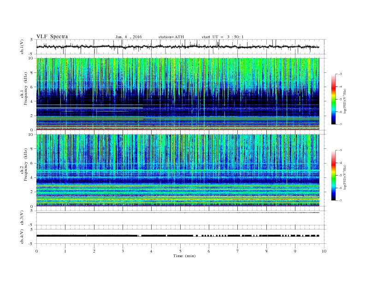Image resolution: width=365 pixels, height=282 pixels.
Task: Click the ch.1 color bar log(PSD) label
Action: (345, 101)
